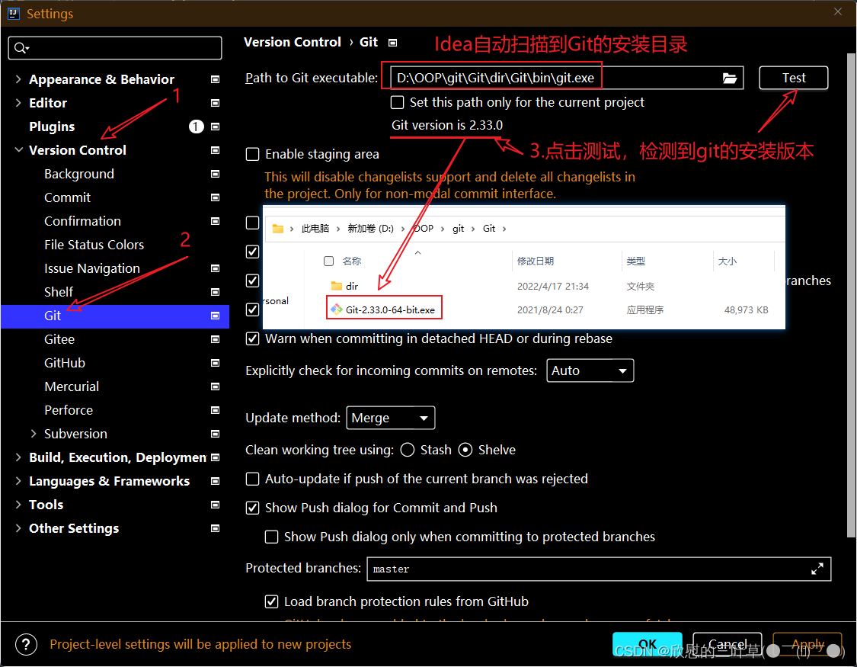Open the Update method Merge dropdown
The width and height of the screenshot is (857, 667).
390,418
